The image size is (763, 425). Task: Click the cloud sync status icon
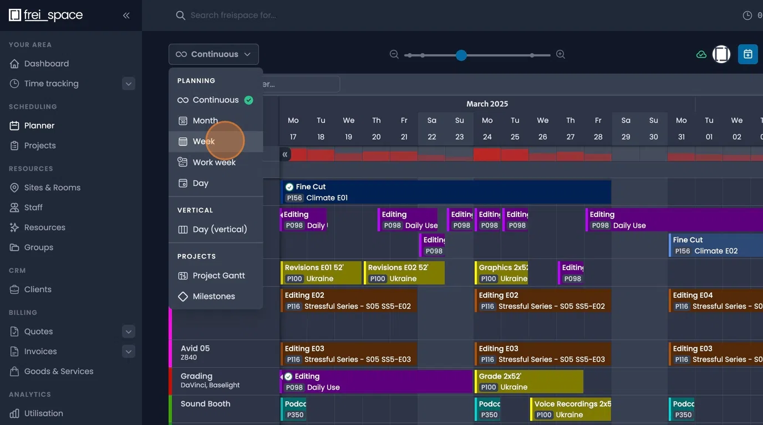701,54
